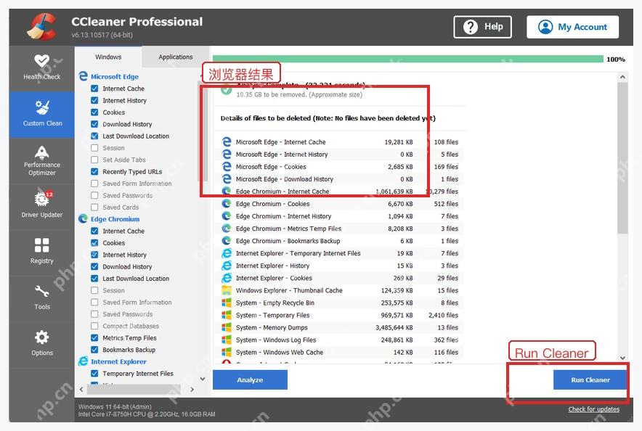Screen dimensions: 642x431
Task: Click the Windows icon of System - Windows Web Cache
Action: point(227,352)
